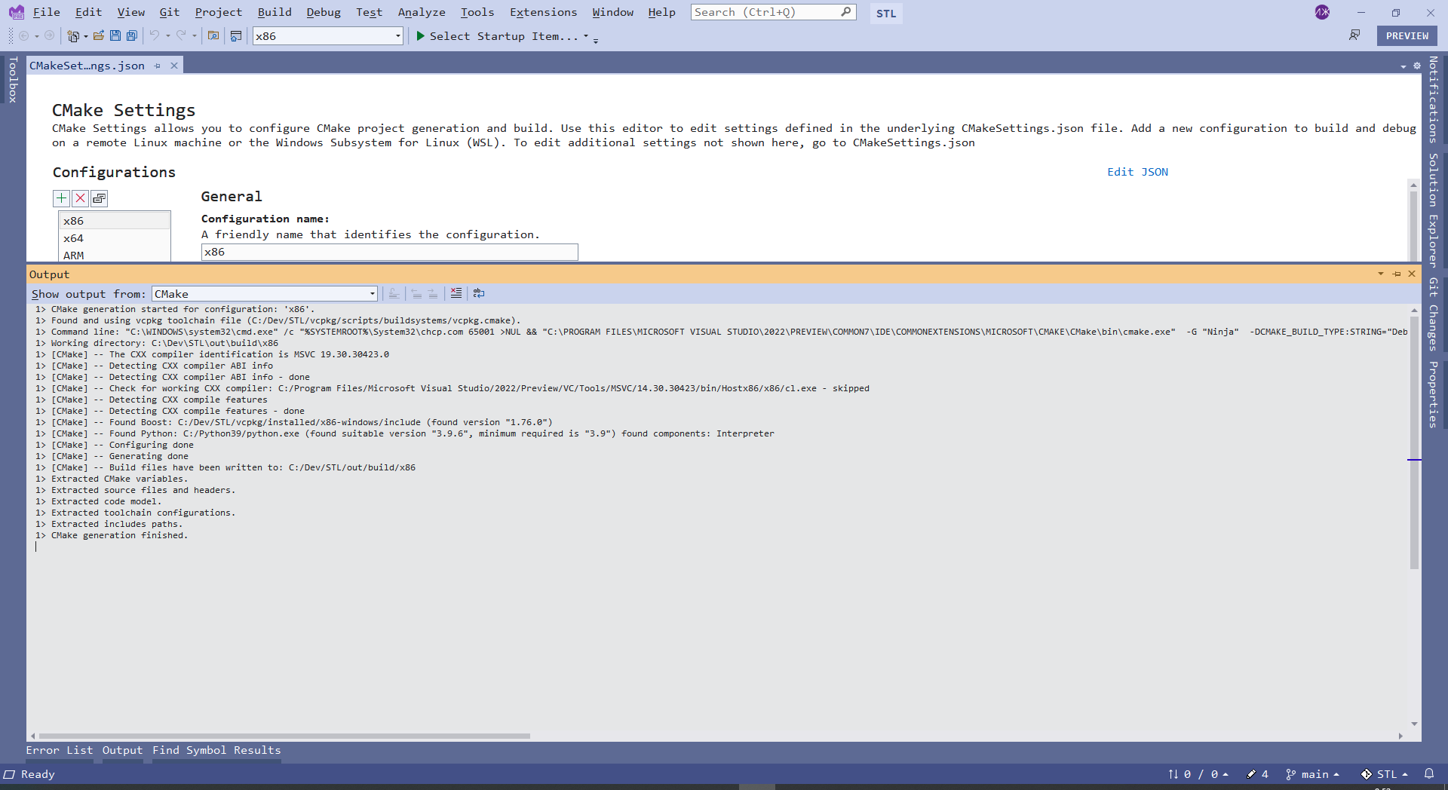Click the Save All icon
The width and height of the screenshot is (1448, 790).
tap(132, 35)
